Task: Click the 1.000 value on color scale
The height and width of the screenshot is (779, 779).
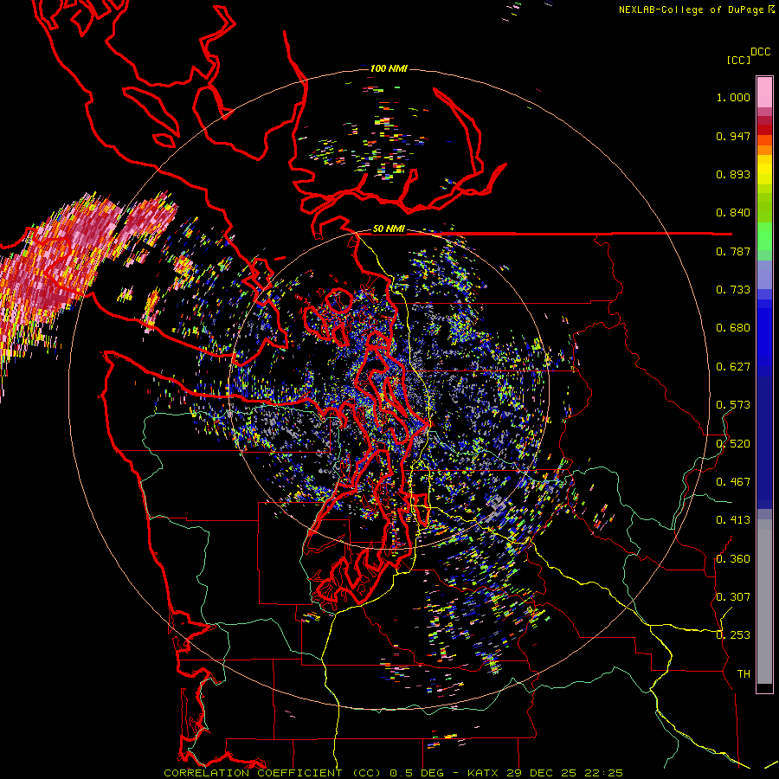Action: click(x=733, y=97)
